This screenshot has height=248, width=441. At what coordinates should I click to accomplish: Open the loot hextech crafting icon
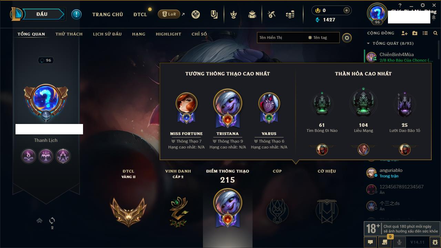pyautogui.click(x=271, y=14)
